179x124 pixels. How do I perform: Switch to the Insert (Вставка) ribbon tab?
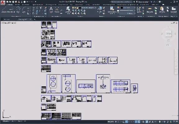point(17,5)
